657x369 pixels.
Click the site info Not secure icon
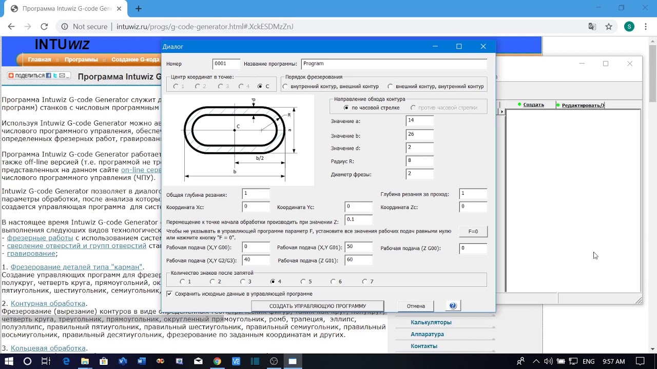pos(65,27)
